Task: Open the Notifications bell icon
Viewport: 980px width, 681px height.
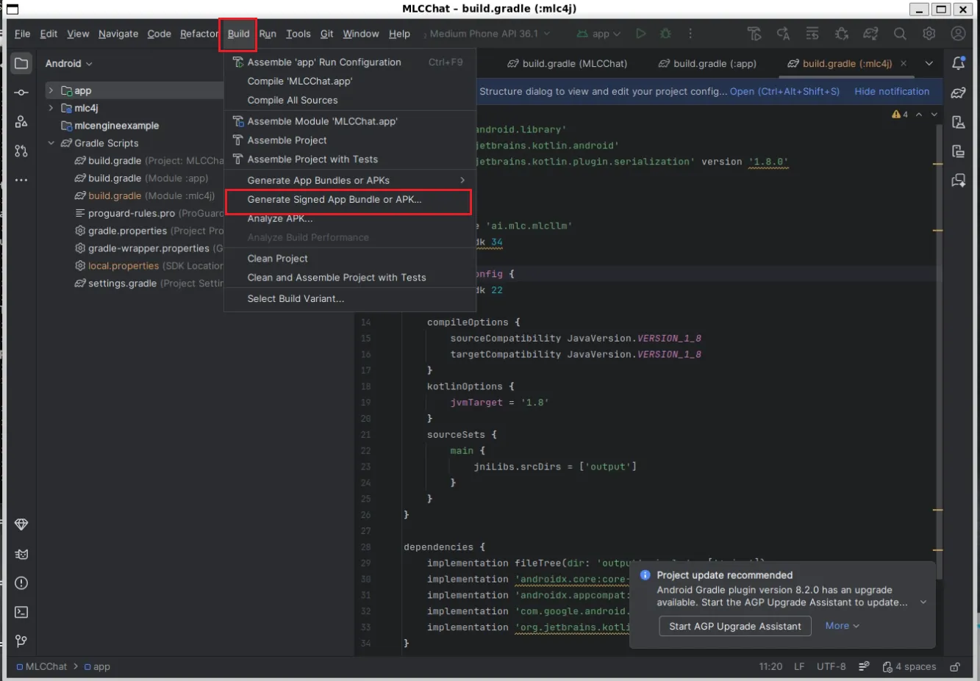Action: tap(958, 63)
